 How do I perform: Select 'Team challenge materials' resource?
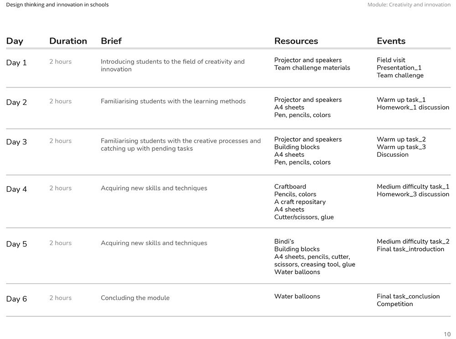click(312, 68)
